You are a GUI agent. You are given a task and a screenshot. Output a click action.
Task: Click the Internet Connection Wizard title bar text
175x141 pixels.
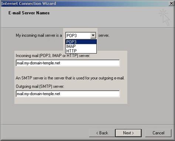tap(28, 3)
